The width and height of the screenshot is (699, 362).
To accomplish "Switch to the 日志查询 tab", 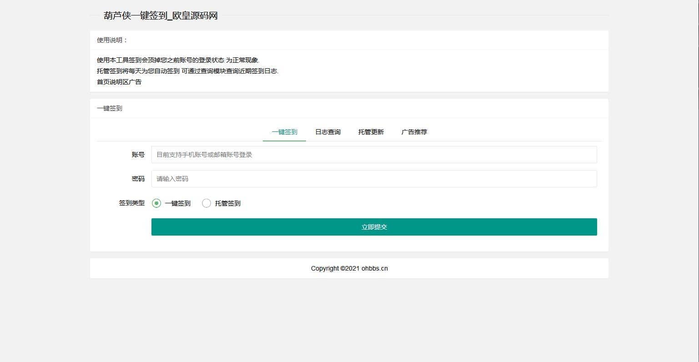I will [327, 132].
